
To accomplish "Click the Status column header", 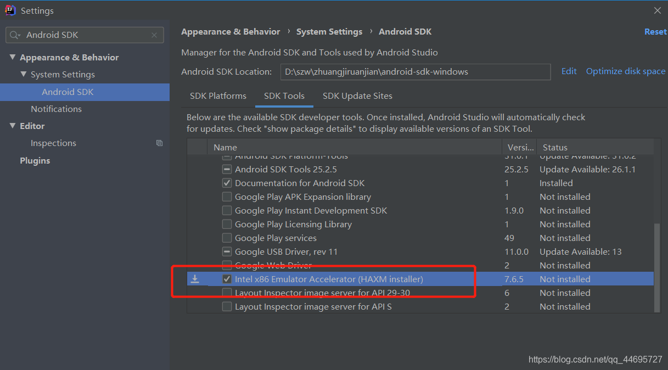I will pyautogui.click(x=595, y=147).
